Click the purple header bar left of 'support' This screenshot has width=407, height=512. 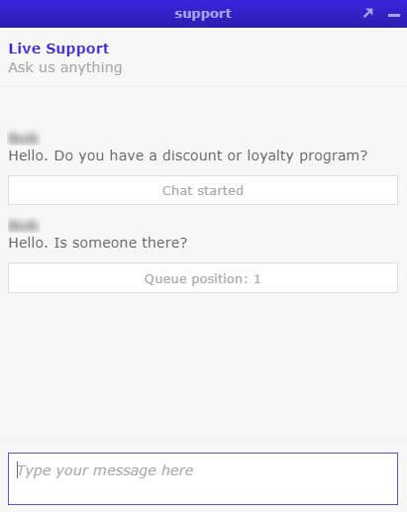point(86,14)
